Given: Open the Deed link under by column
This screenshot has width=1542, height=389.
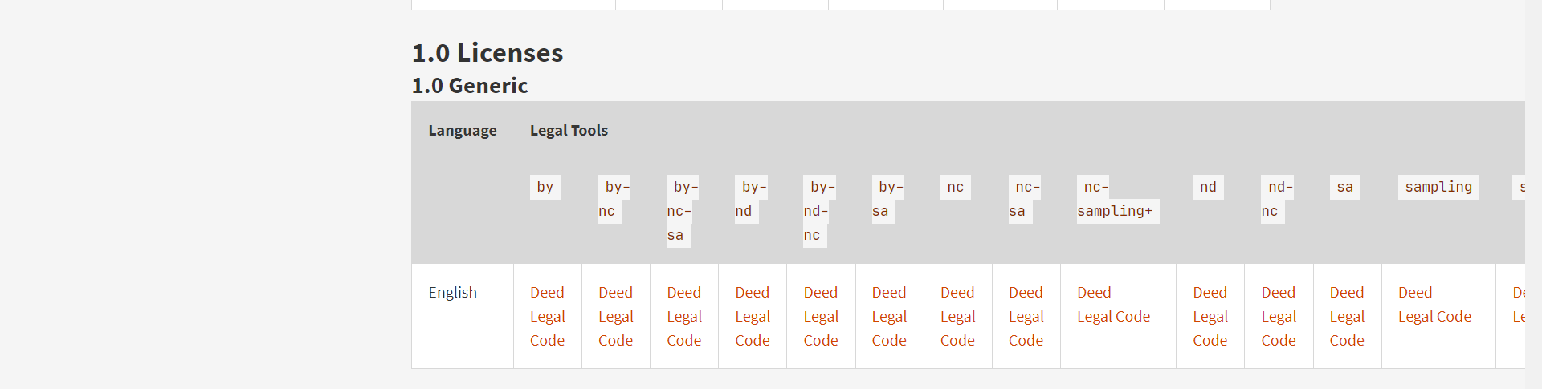Looking at the screenshot, I should click(x=547, y=293).
